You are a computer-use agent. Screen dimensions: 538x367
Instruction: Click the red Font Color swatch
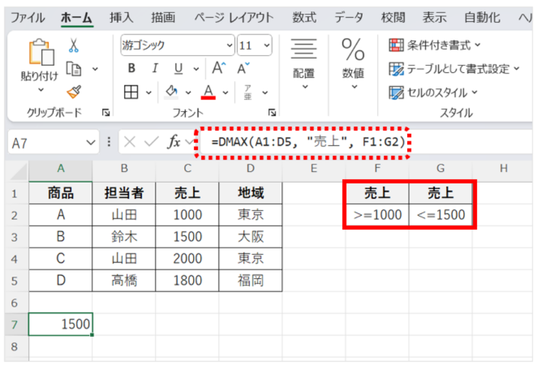pyautogui.click(x=208, y=92)
